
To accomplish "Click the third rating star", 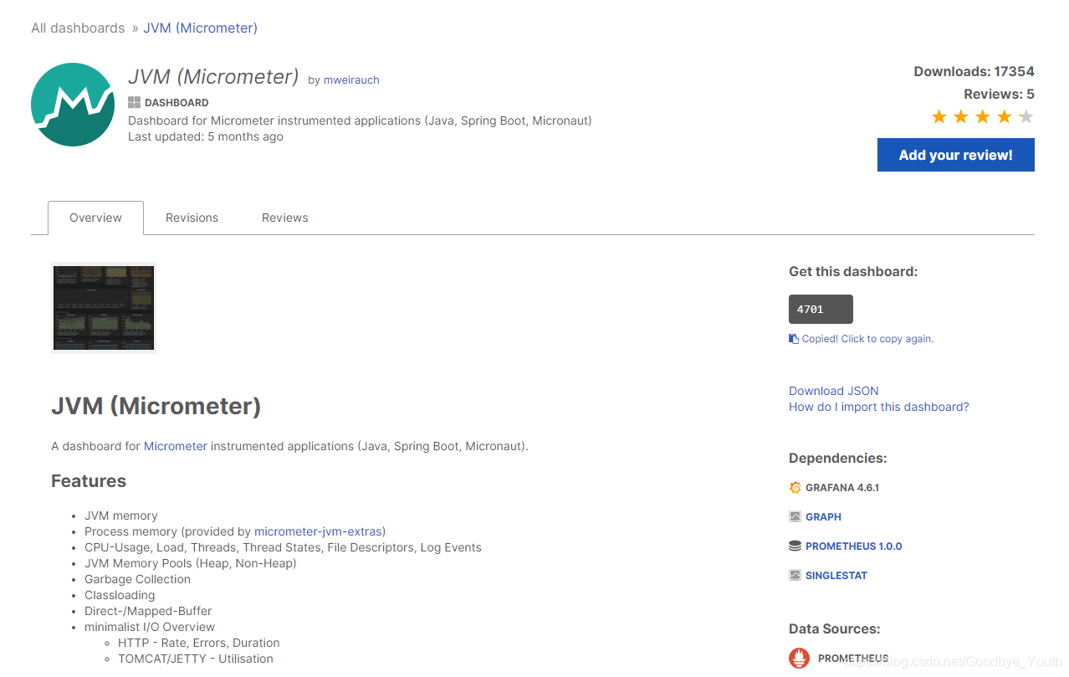I will (983, 116).
